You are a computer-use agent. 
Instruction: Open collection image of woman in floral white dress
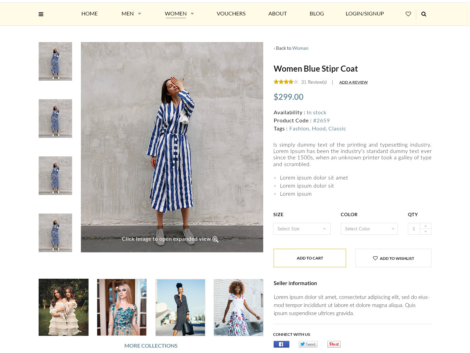coord(239,307)
